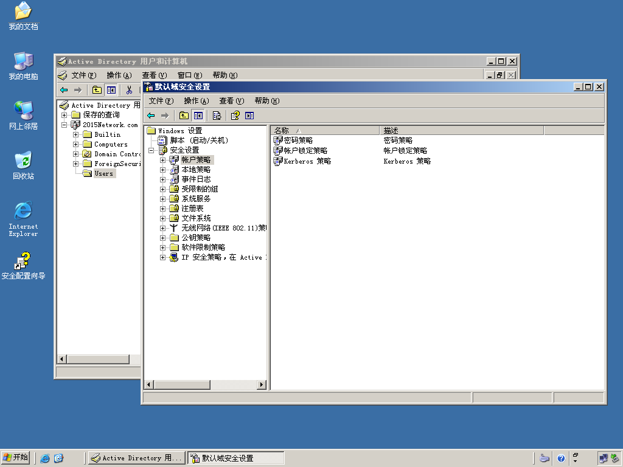Open 查看(V) menu in 默认域安全设置 window
623x467 pixels.
click(x=232, y=101)
